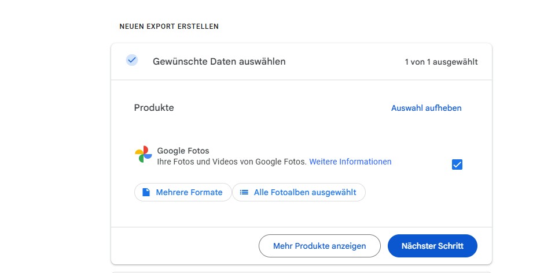544x273 pixels.
Task: Show more products via Mehr Produkte anzeigen
Action: (x=319, y=246)
